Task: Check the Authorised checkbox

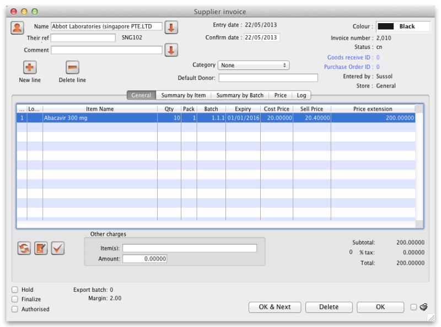Action: tap(15, 309)
